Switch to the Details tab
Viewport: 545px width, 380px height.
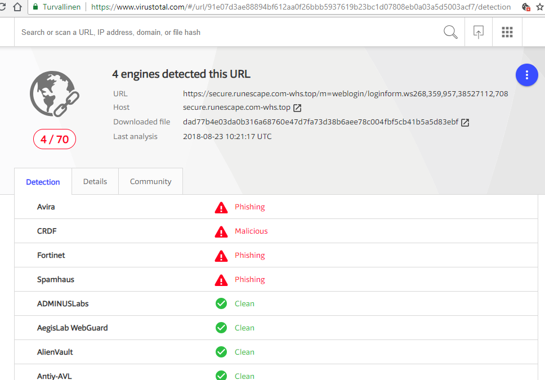point(95,181)
